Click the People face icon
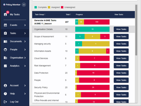The width and height of the screenshot is (141, 106). (x=5, y=50)
